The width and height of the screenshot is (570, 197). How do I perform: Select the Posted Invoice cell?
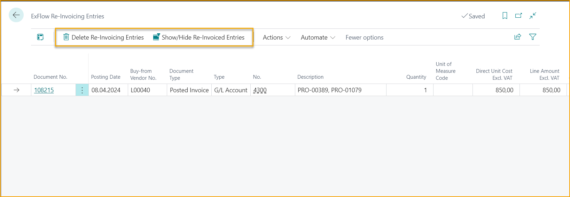[189, 90]
